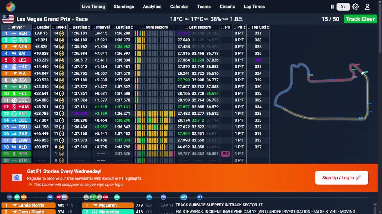Sort by the Pit column arrows
Image resolution: width=382 pixels, height=214 pixels.
coord(244,27)
